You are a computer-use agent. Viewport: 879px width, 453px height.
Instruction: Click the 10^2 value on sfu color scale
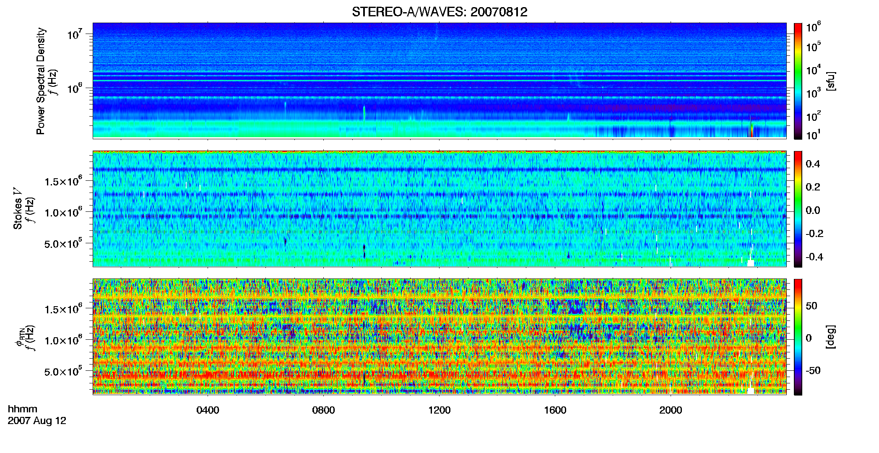[x=814, y=116]
